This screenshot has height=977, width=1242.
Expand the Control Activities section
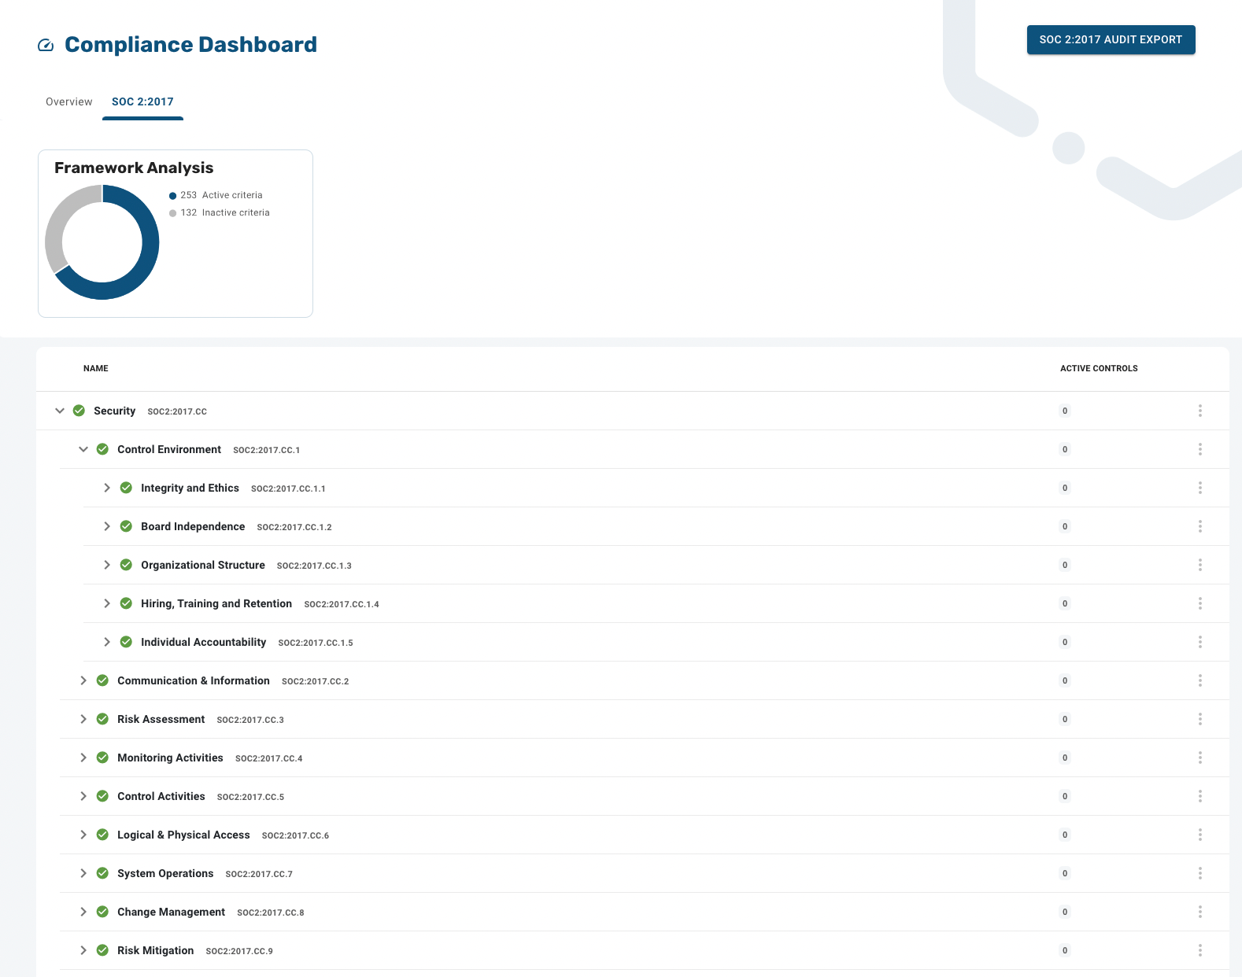[83, 796]
